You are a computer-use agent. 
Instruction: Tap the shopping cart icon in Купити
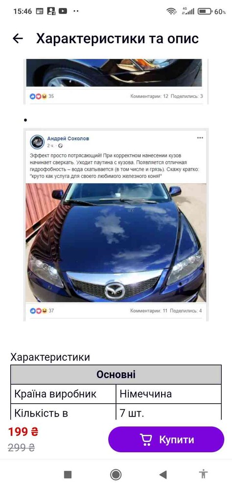(x=146, y=439)
